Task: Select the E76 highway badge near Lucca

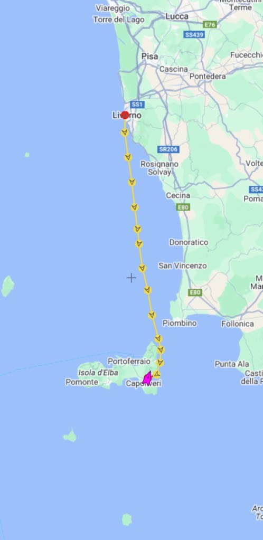Action: point(210,24)
